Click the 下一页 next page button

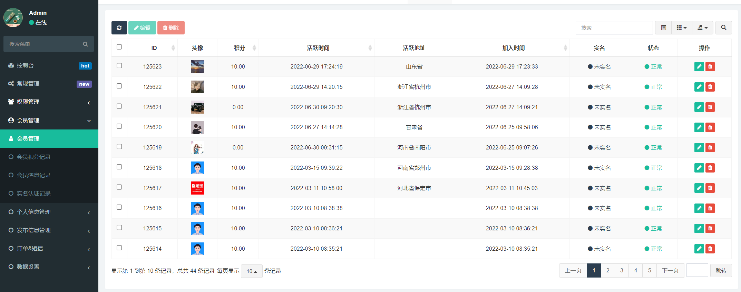pyautogui.click(x=670, y=270)
